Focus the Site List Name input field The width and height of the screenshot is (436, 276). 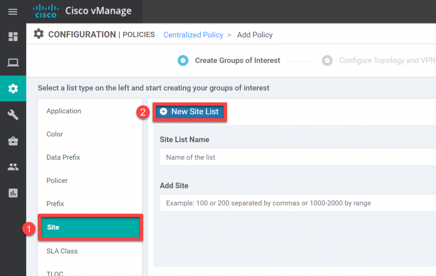click(298, 157)
